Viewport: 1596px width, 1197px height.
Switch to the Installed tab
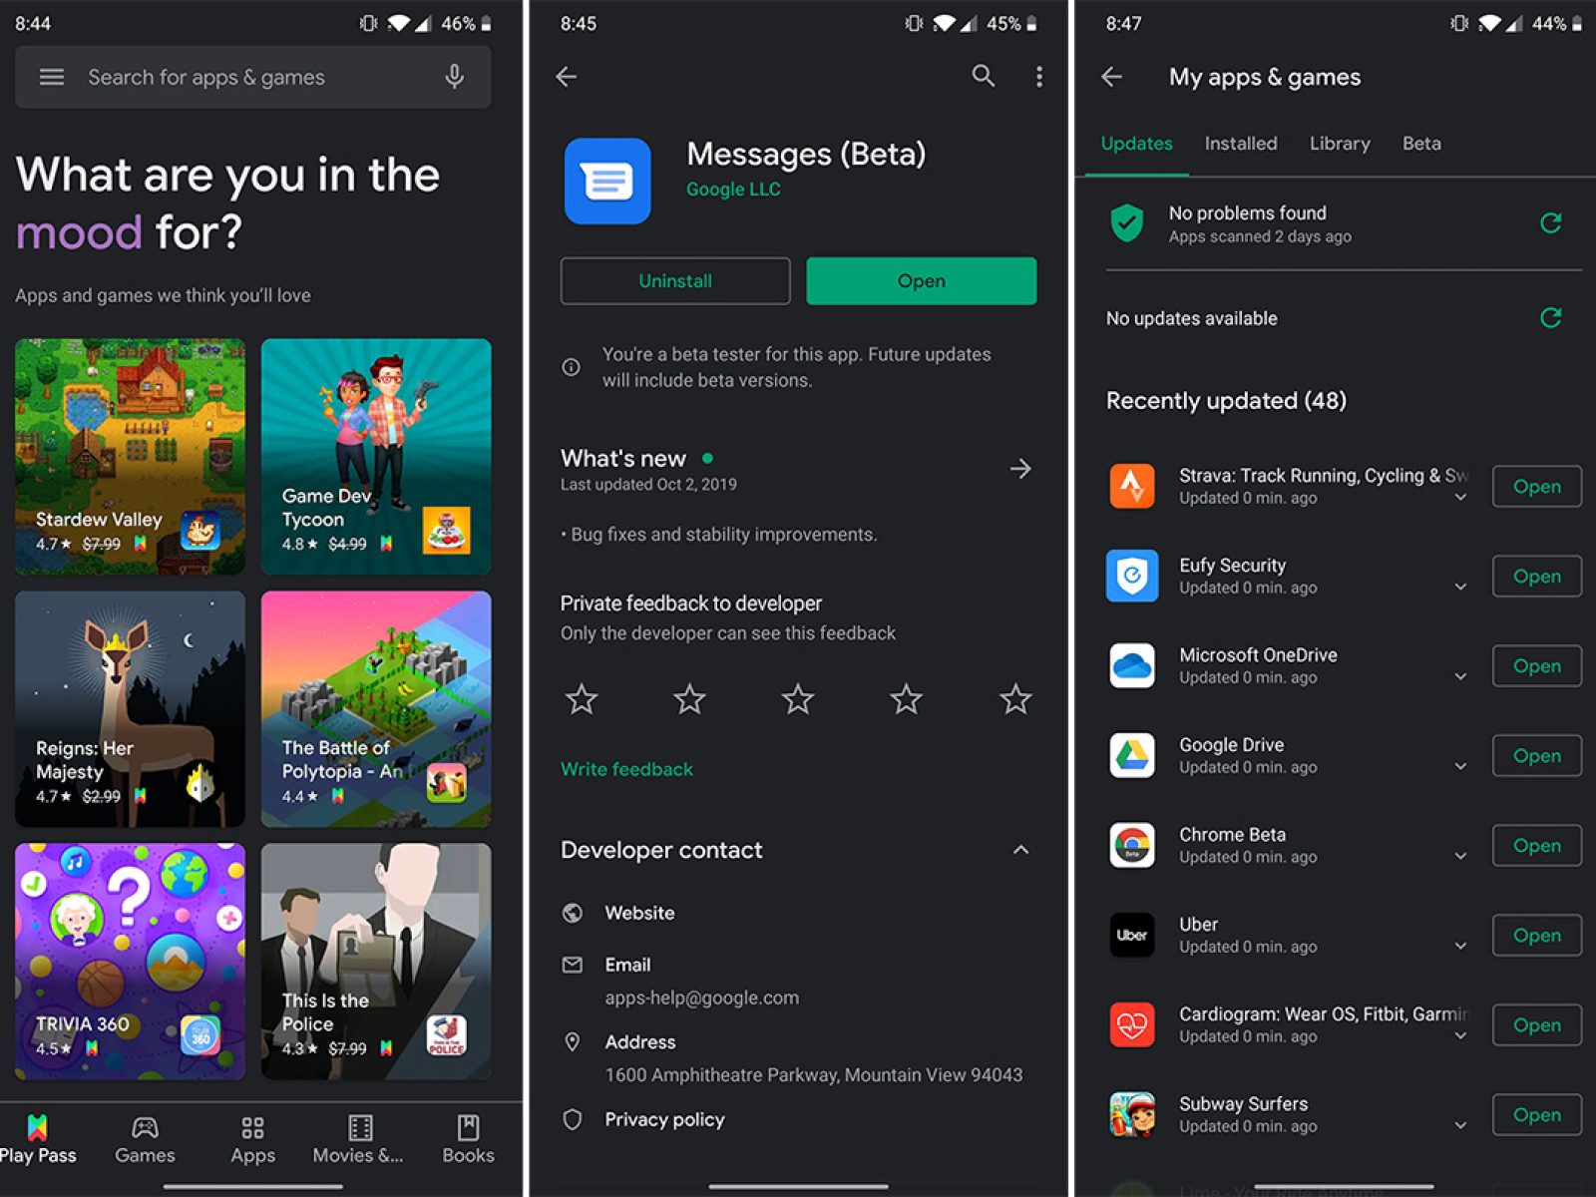(1240, 144)
